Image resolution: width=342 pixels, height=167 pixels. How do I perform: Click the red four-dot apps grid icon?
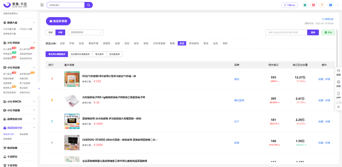click(x=313, y=5)
